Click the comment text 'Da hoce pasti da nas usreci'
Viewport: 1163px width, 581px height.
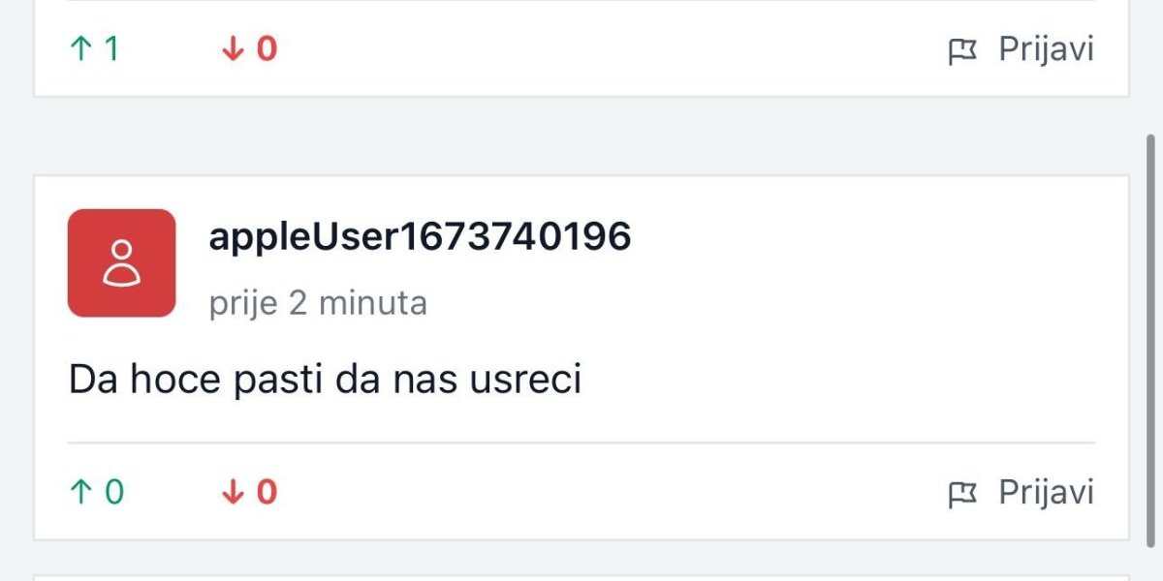325,380
